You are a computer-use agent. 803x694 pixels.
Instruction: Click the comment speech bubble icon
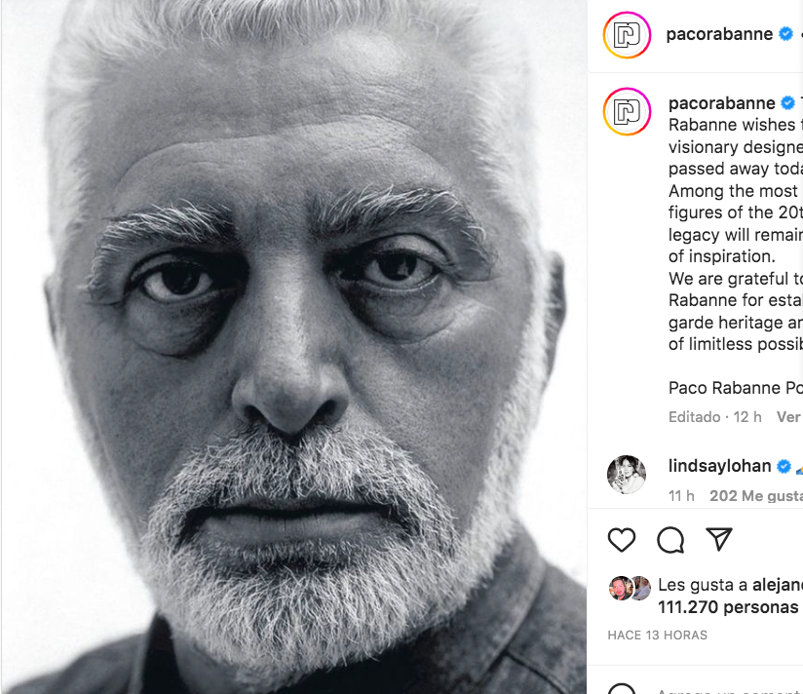point(670,540)
